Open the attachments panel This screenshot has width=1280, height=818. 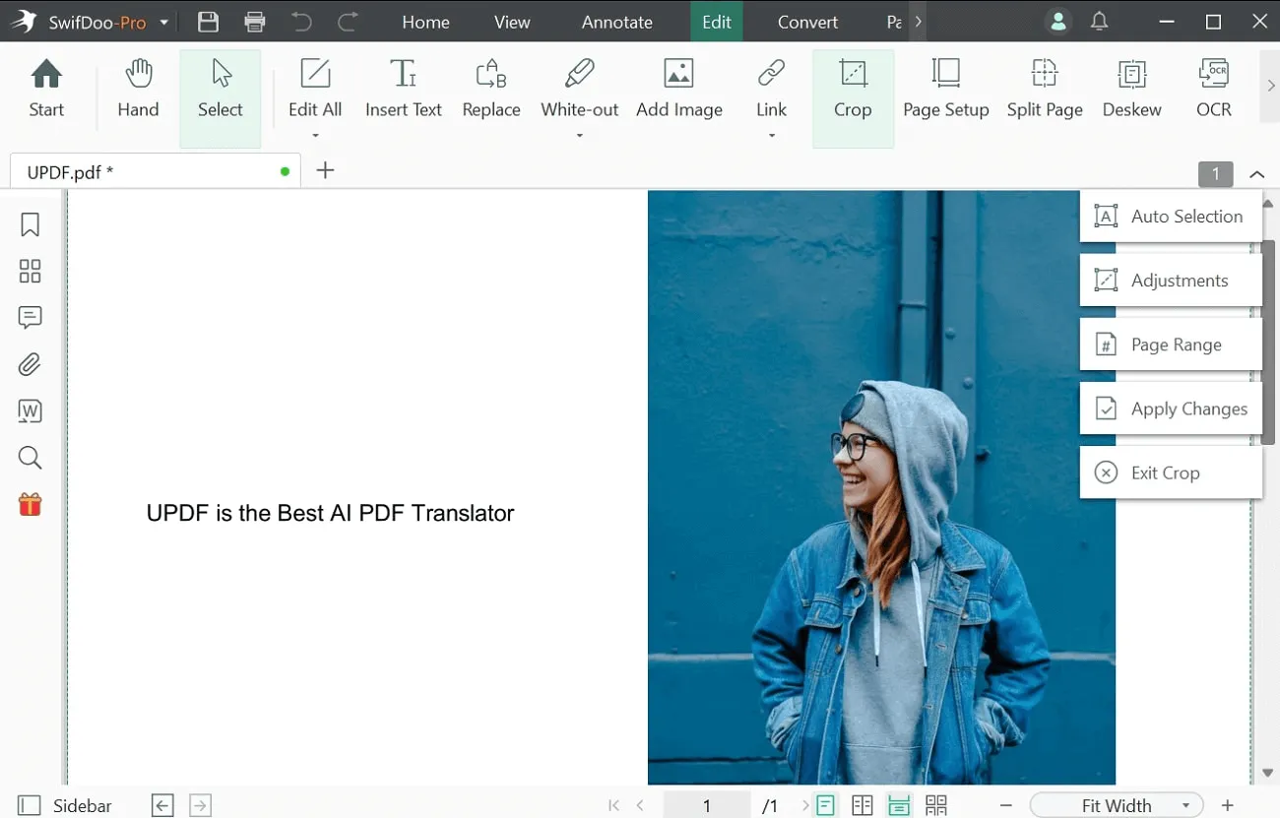(x=30, y=364)
